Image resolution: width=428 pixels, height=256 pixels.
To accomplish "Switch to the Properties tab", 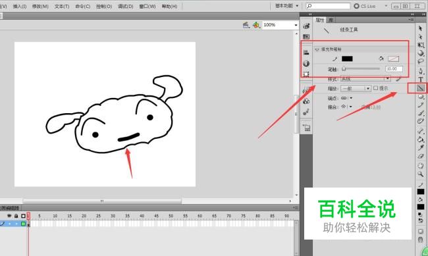I will (x=319, y=20).
